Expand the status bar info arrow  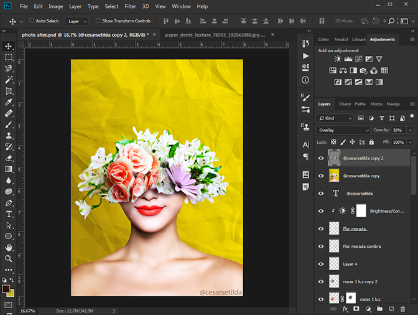[x=114, y=311]
